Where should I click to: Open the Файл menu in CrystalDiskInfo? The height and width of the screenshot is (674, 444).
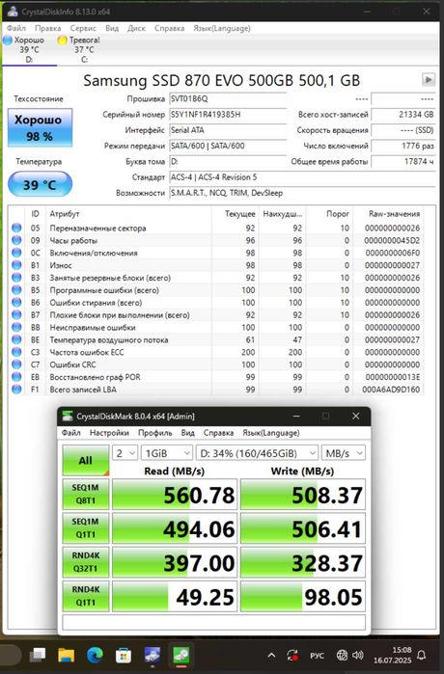tap(16, 28)
